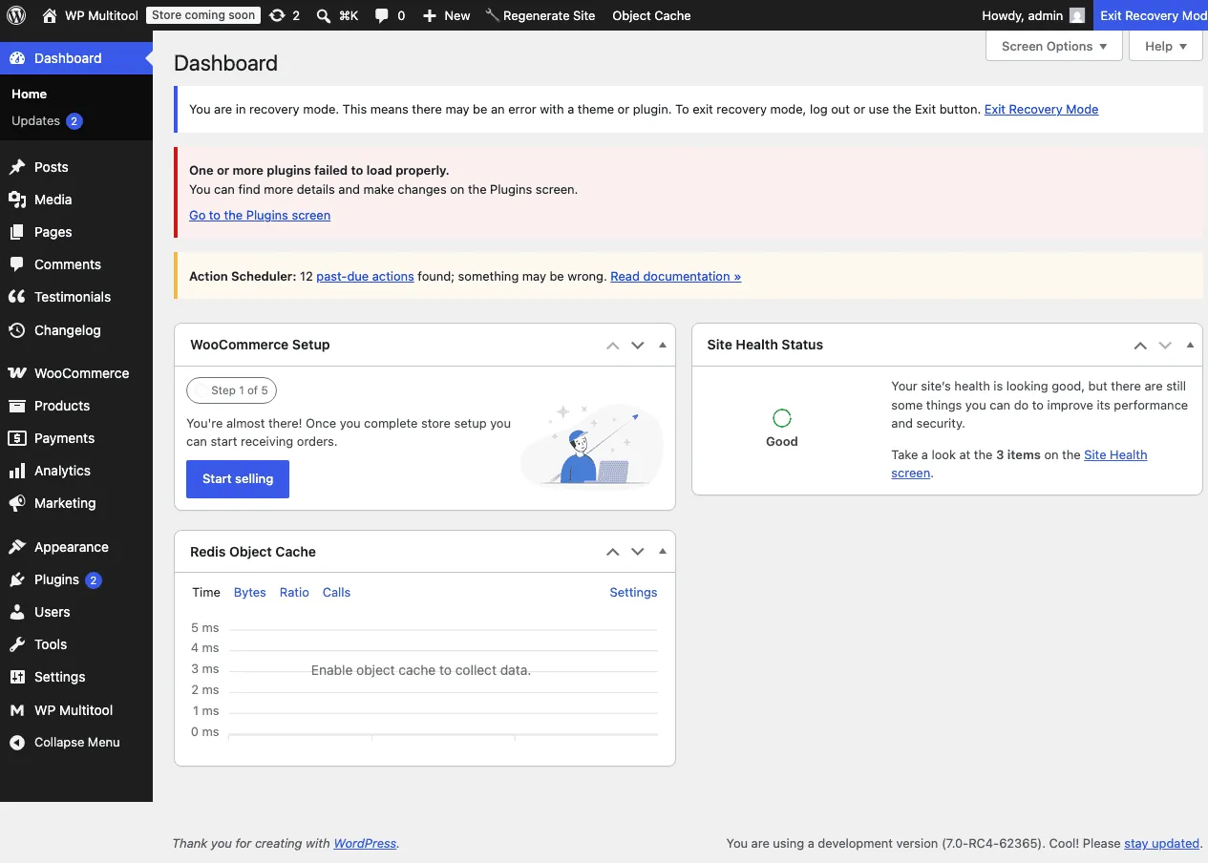The image size is (1208, 863).
Task: Click the WP Multitool M icon
Action: click(x=17, y=710)
